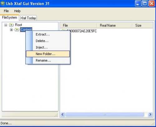The width and height of the screenshot is (156, 127).
Task: Collapse the Root tree node
Action: pos(6,25)
